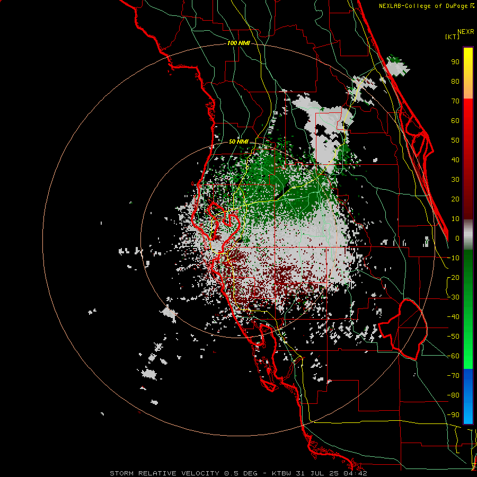Image resolution: width=477 pixels, height=477 pixels.
Task: Click the red-outlined lake in the southeast
Action: pyautogui.click(x=404, y=329)
